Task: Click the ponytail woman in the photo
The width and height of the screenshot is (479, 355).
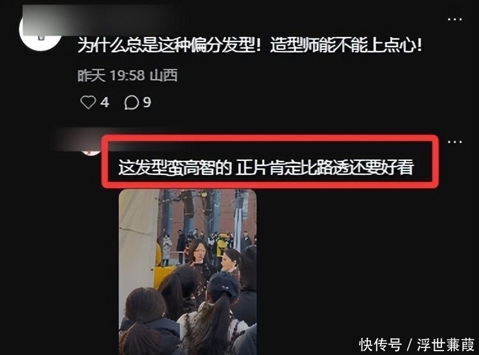Action: (220, 312)
